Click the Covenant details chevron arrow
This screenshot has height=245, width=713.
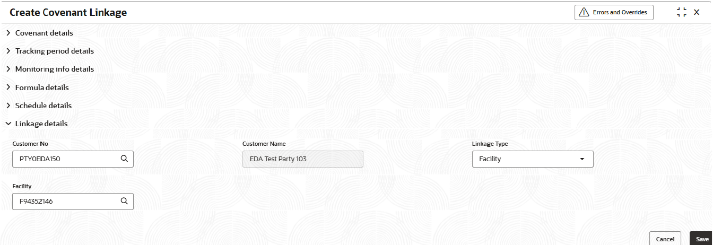click(8, 33)
